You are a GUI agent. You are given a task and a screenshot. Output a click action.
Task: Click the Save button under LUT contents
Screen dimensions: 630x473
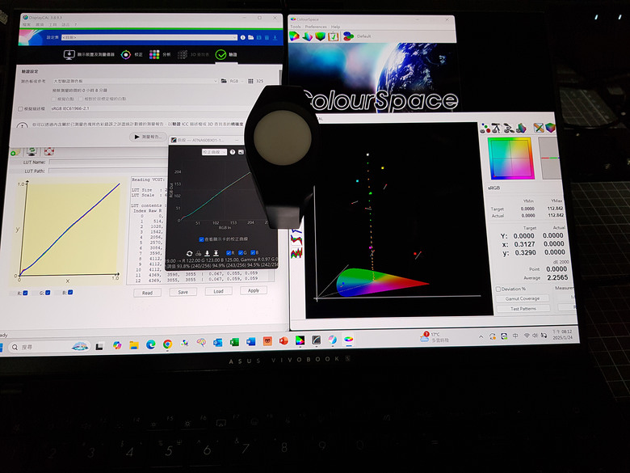(183, 292)
